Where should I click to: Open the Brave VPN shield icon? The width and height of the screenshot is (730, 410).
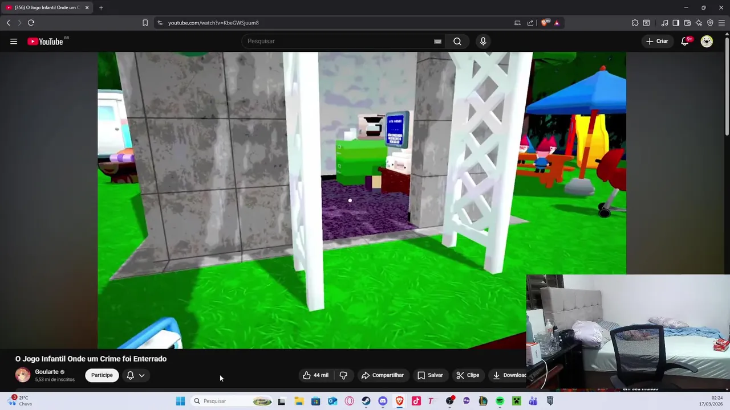[710, 23]
